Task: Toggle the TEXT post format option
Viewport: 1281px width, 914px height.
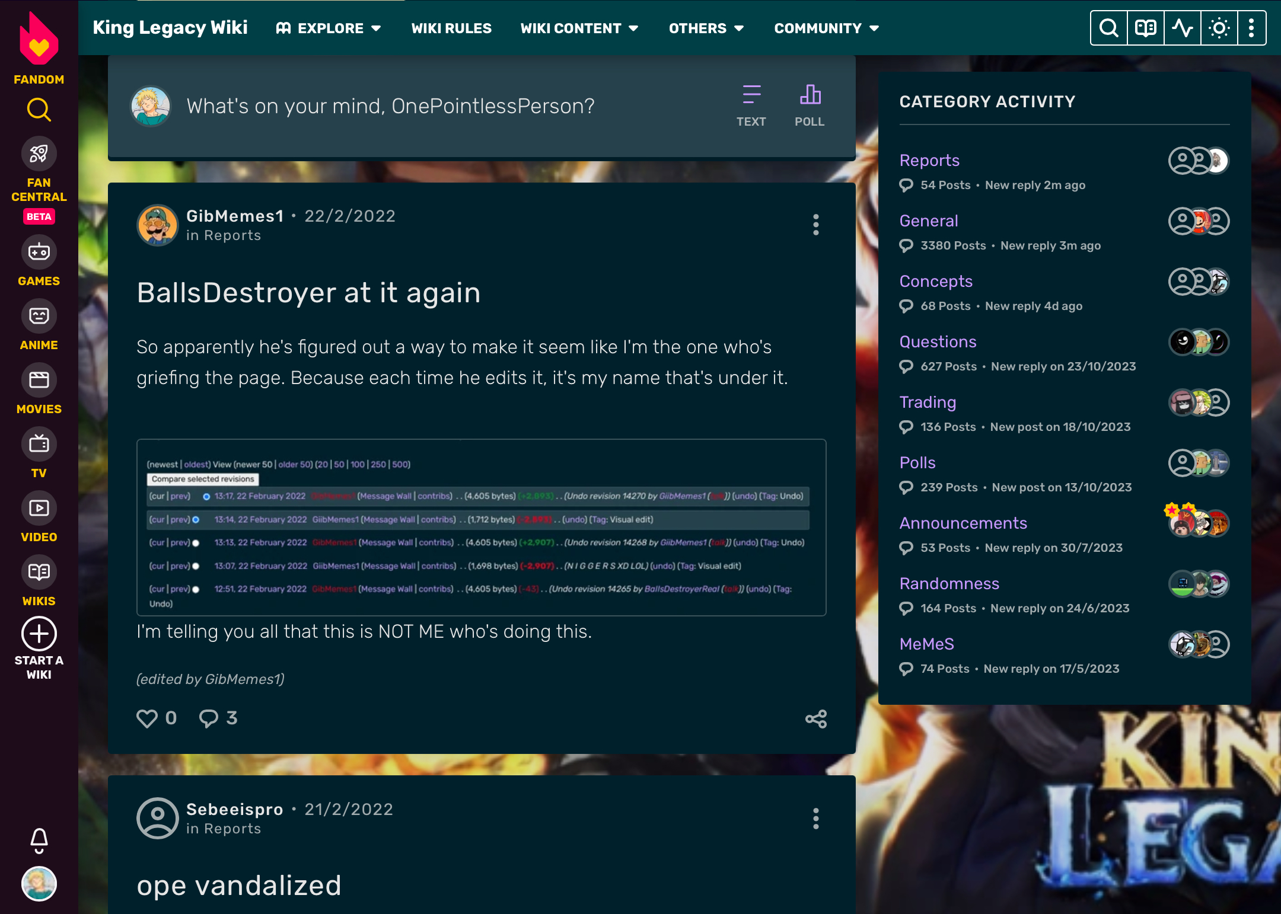Action: 751,105
